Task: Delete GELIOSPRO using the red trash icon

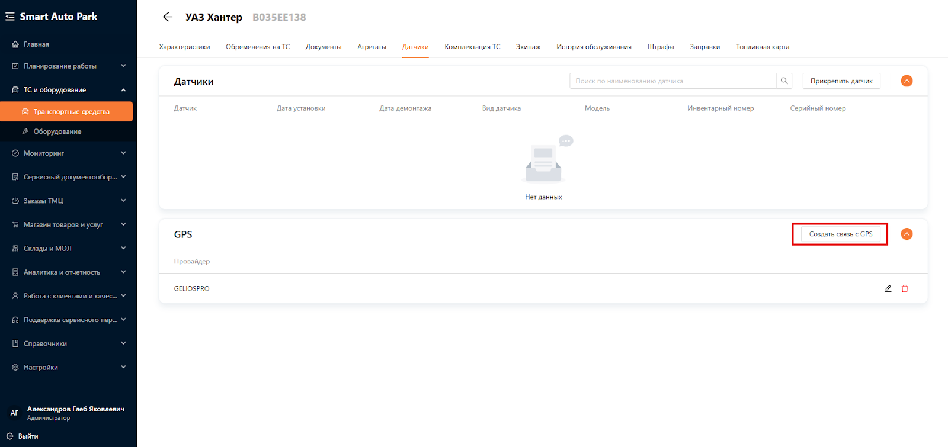Action: [x=905, y=289]
